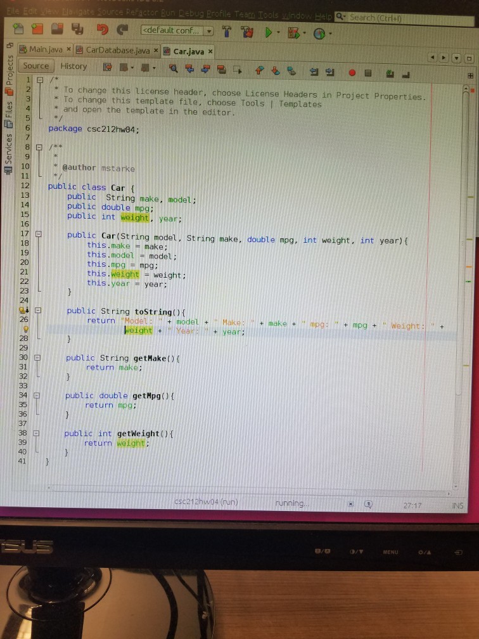Open the CarDatabase.java tab
479x639 pixels.
tap(117, 50)
